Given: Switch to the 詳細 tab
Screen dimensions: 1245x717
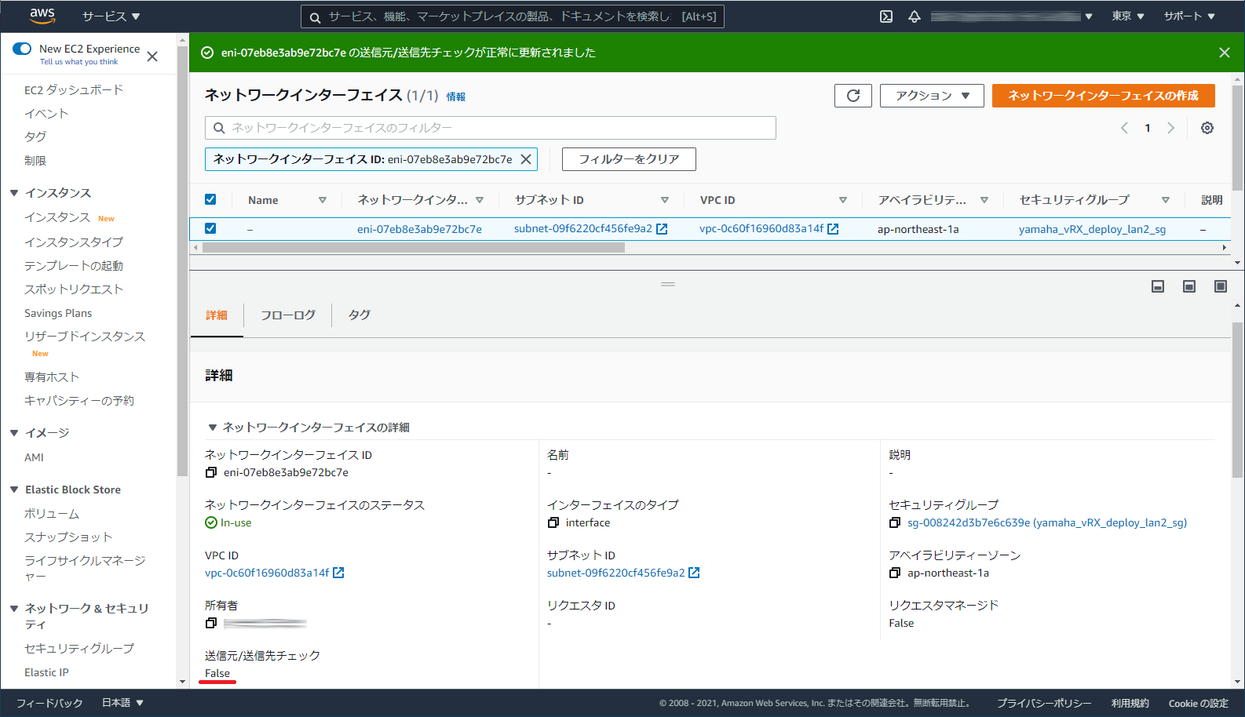Looking at the screenshot, I should tap(217, 315).
